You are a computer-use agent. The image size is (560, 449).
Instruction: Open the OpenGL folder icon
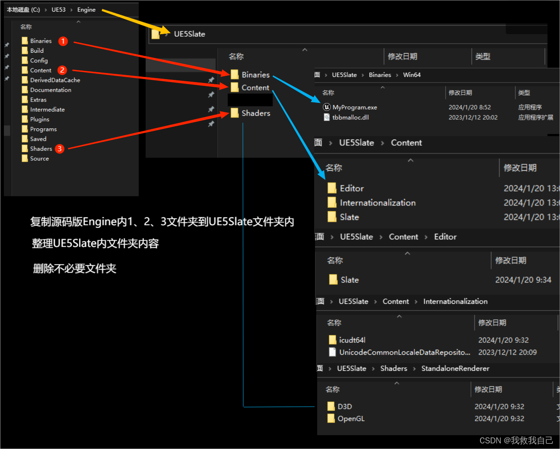pyautogui.click(x=331, y=418)
